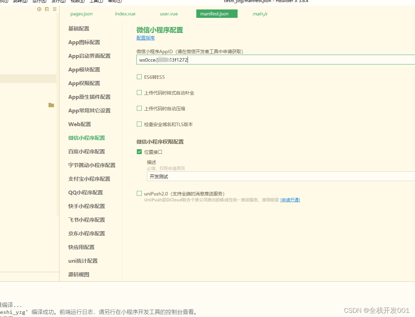Switch to the index.vue tab
The height and width of the screenshot is (317, 415).
[x=125, y=14]
